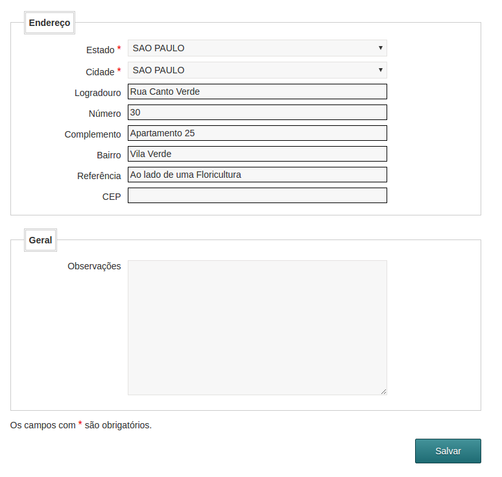Click the Observações textarea resize handle
Viewport: 502px width, 477px height.
tap(383, 391)
